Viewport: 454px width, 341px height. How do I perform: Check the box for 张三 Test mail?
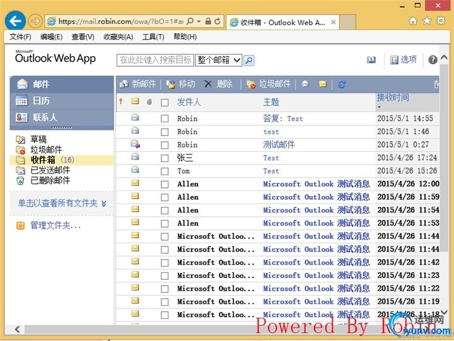click(x=165, y=158)
